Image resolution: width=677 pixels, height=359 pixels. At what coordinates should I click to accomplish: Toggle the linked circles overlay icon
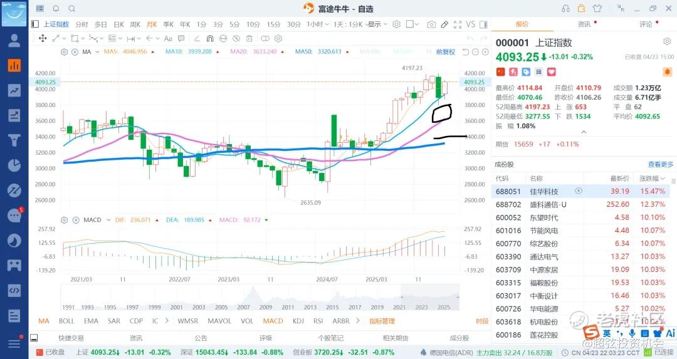[265, 38]
